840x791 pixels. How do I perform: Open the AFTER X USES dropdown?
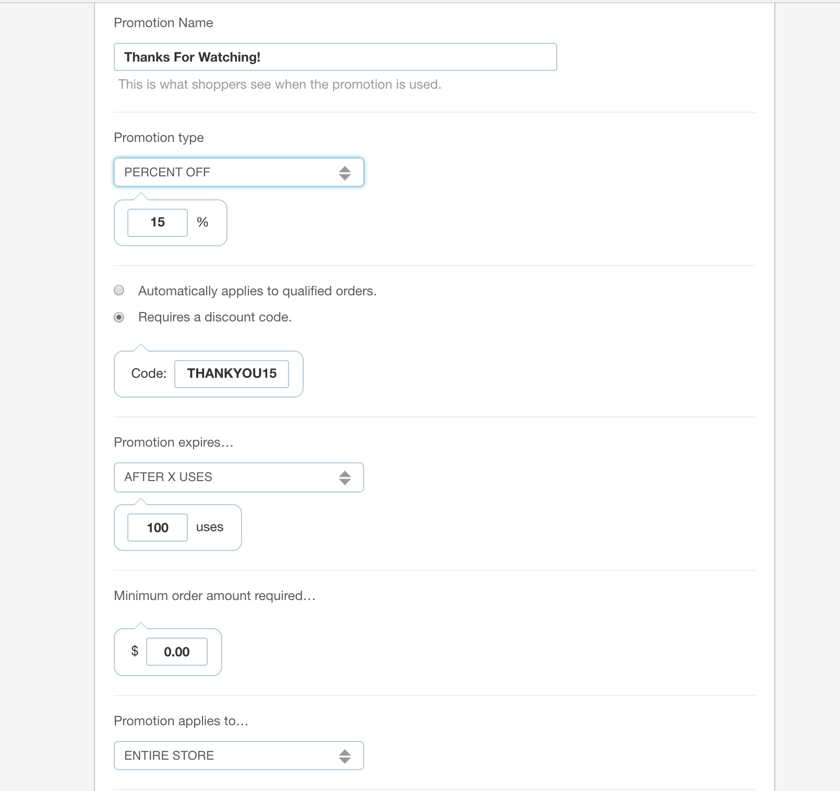point(239,477)
